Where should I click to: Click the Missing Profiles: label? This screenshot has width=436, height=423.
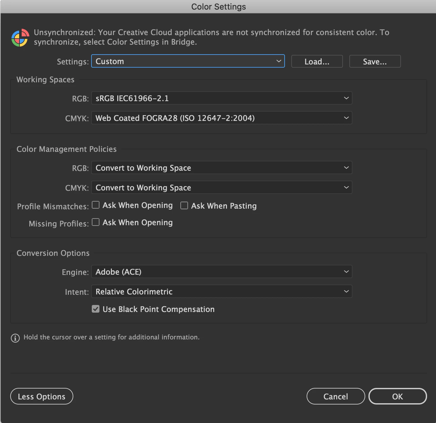coord(59,224)
